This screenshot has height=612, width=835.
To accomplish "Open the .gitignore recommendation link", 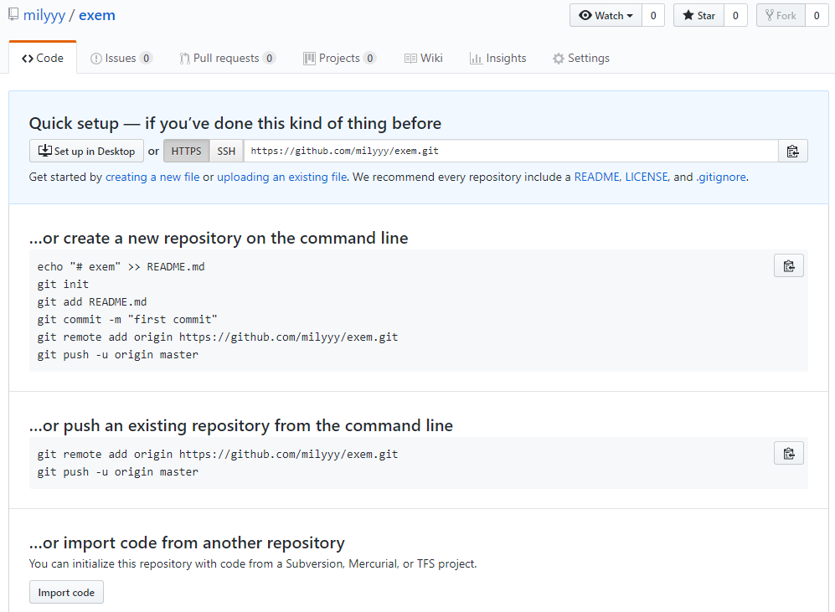I will pyautogui.click(x=721, y=177).
